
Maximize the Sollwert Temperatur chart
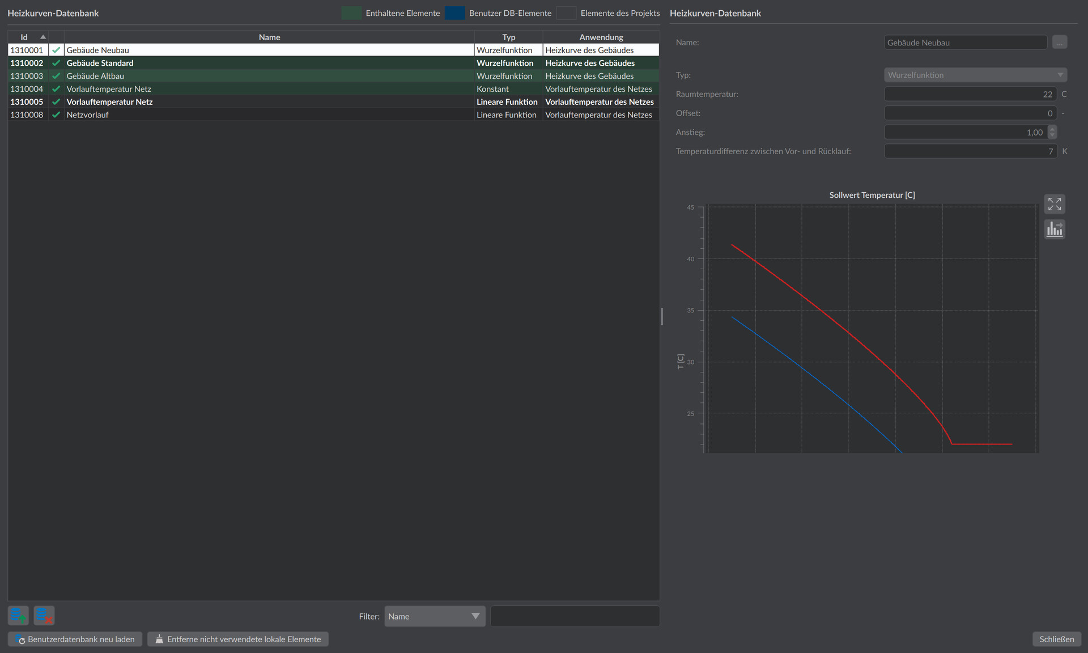pos(1055,204)
